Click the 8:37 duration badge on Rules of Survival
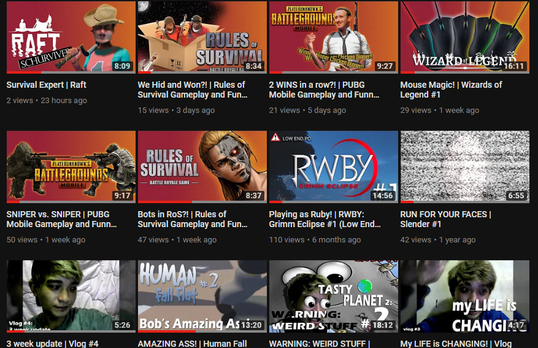The image size is (538, 348). point(253,196)
